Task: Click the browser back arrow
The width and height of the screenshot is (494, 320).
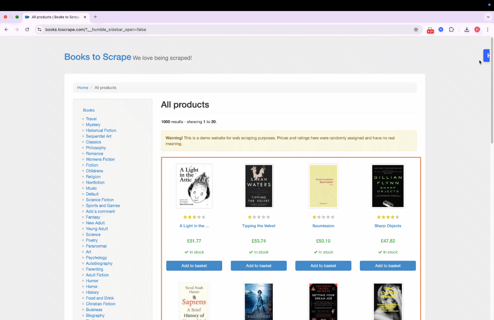Action: (x=7, y=29)
